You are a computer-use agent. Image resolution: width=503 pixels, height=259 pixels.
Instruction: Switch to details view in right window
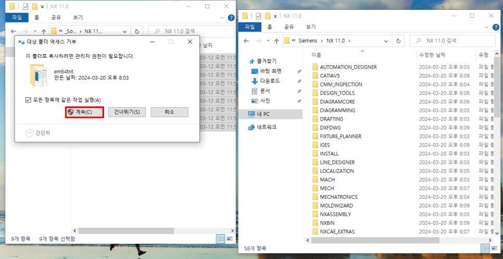click(484, 249)
